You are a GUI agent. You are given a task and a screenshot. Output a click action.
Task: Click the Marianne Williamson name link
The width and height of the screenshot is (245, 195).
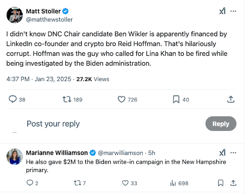[57, 153]
